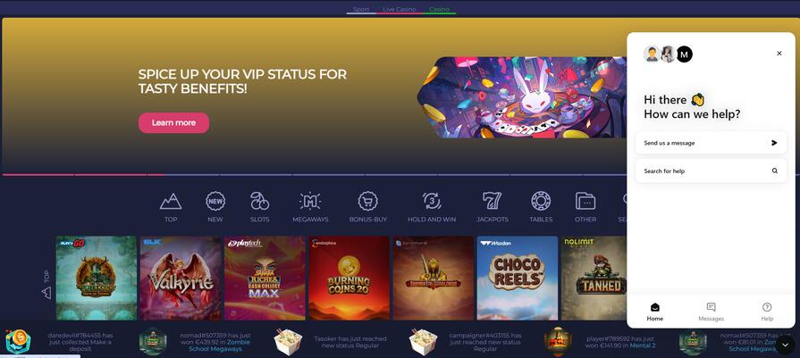Open the JACKPOTS sevens icon
Screen dimensions: 800x358
(x=493, y=201)
